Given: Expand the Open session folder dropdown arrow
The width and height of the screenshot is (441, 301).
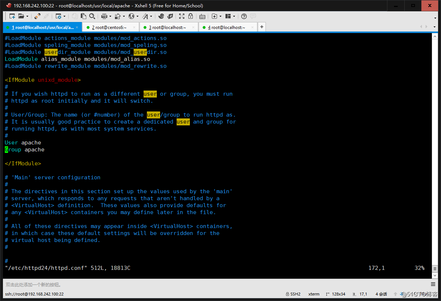Looking at the screenshot, I should (27, 16).
